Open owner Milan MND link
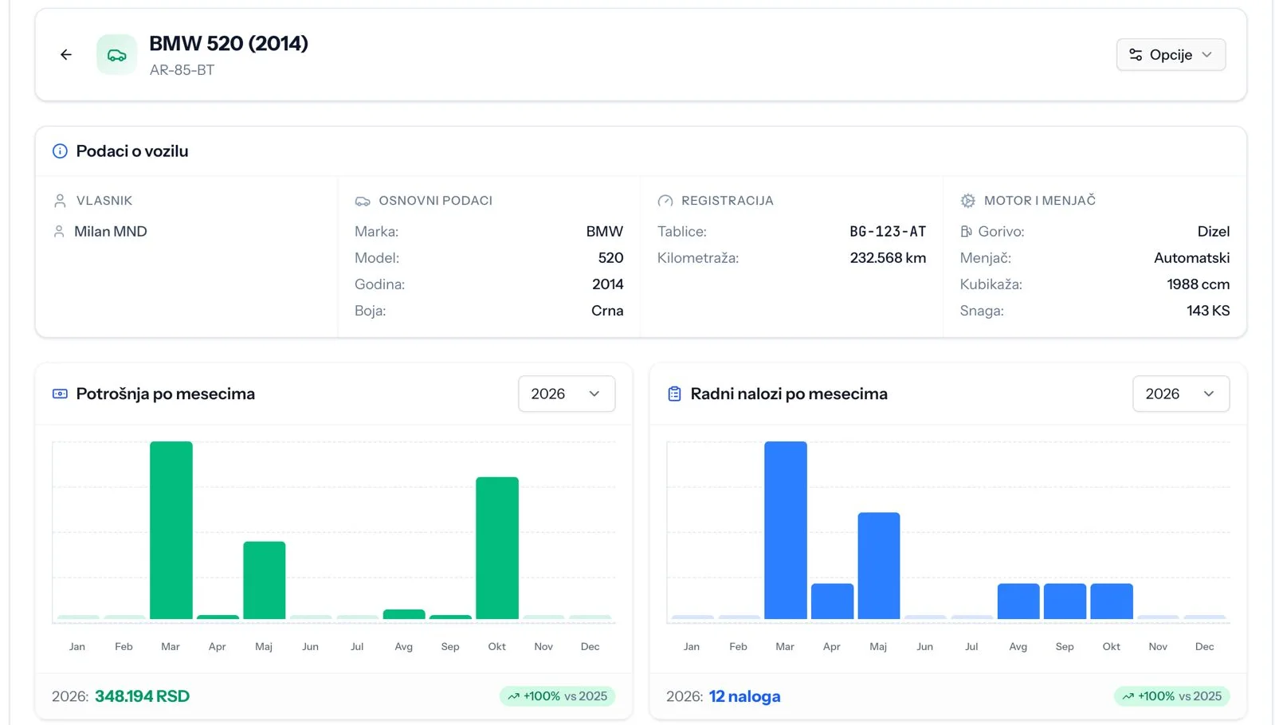 pos(111,232)
